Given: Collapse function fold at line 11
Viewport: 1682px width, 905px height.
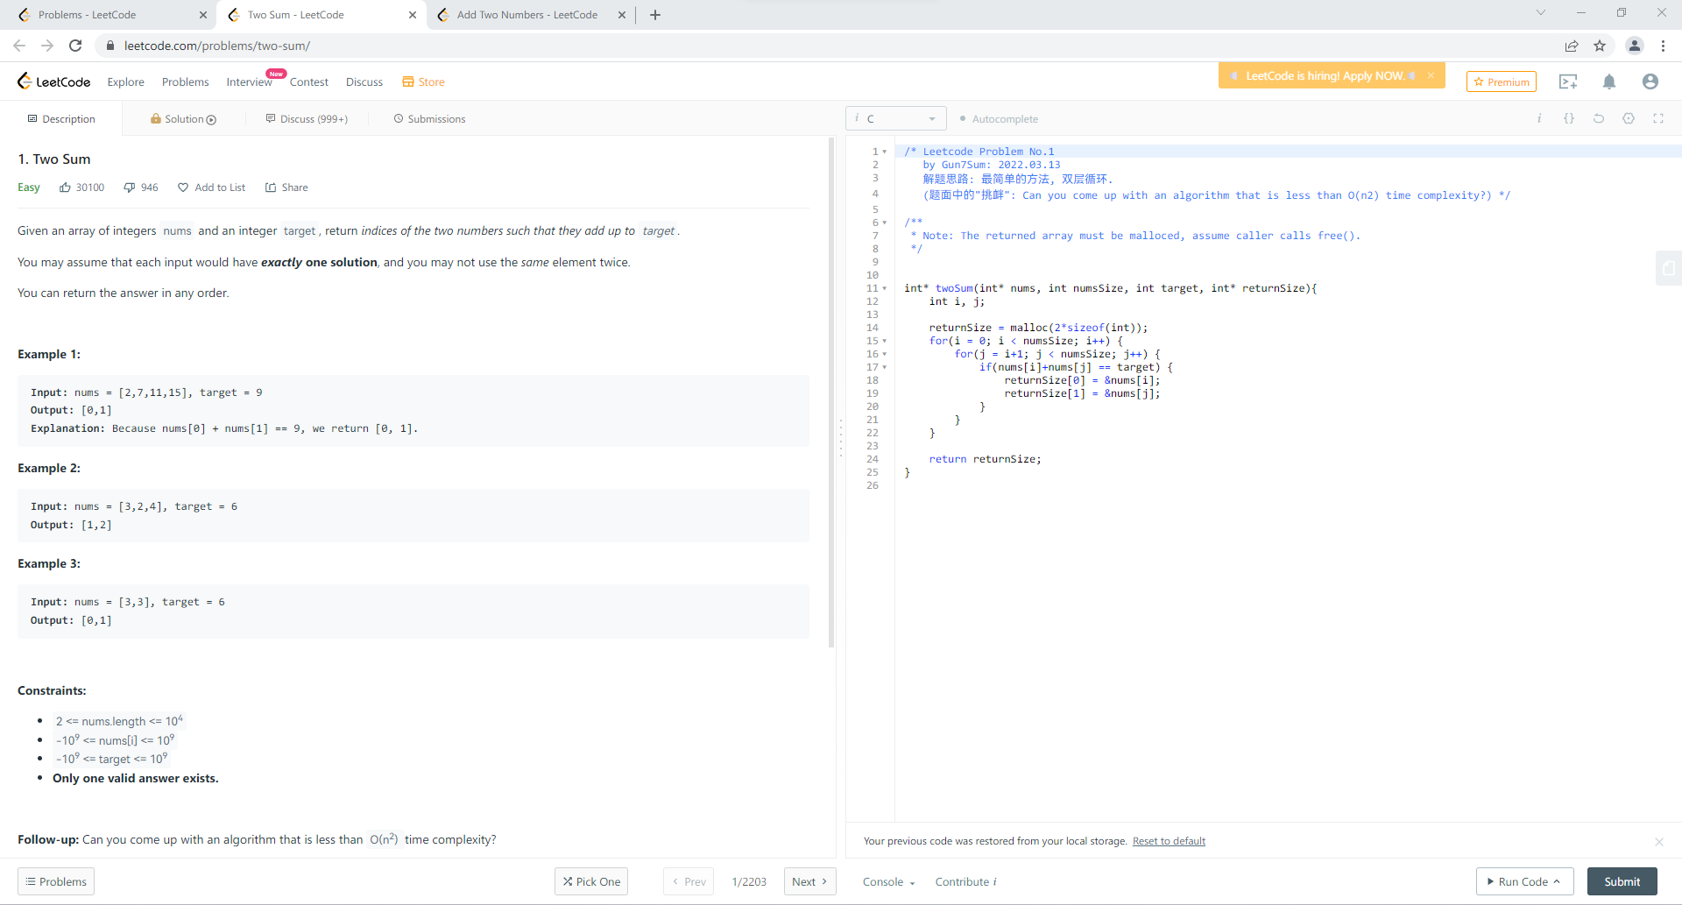Looking at the screenshot, I should [885, 288].
